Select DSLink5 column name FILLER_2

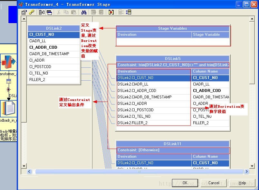pyautogui.click(x=210, y=123)
